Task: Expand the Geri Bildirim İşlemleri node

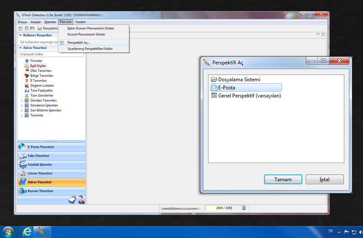Action: pos(22,111)
